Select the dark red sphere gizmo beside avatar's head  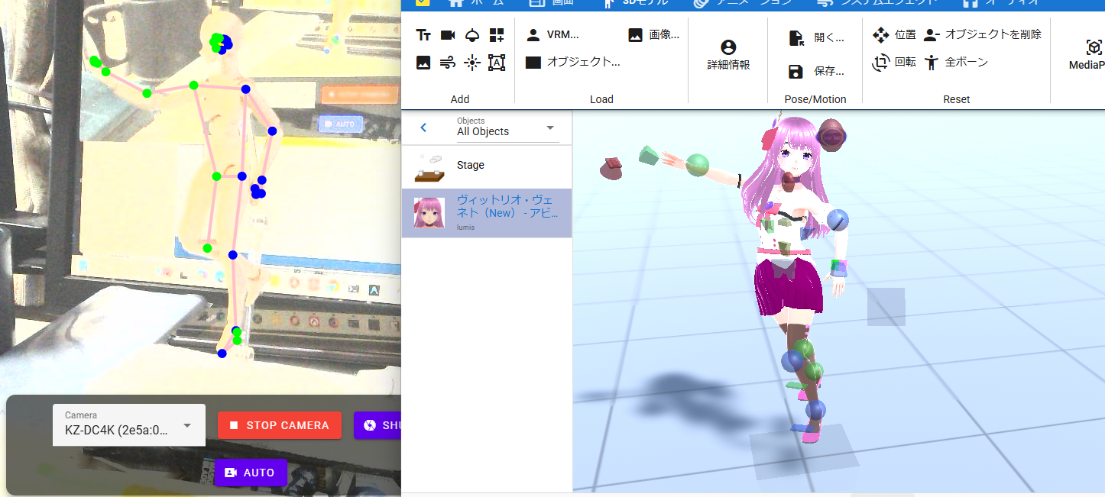tap(831, 137)
